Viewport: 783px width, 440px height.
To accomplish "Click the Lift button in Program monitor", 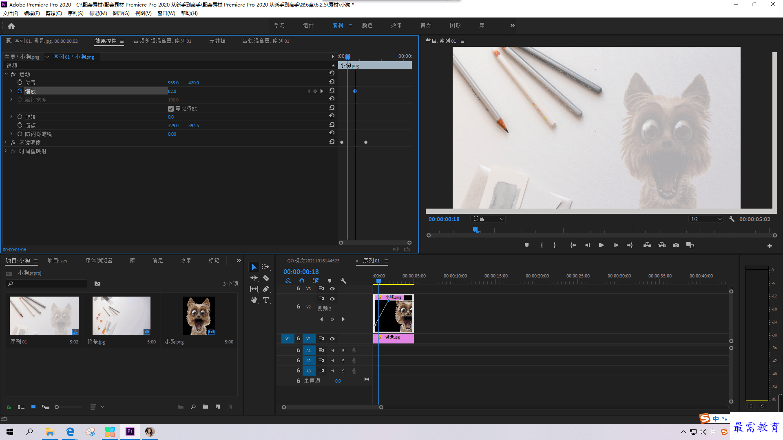I will point(647,245).
